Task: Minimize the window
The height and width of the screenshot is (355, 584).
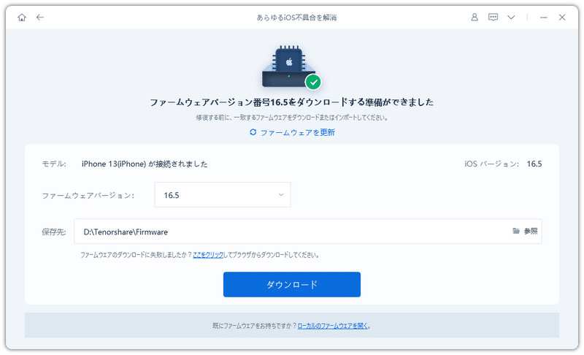Action: 543,18
